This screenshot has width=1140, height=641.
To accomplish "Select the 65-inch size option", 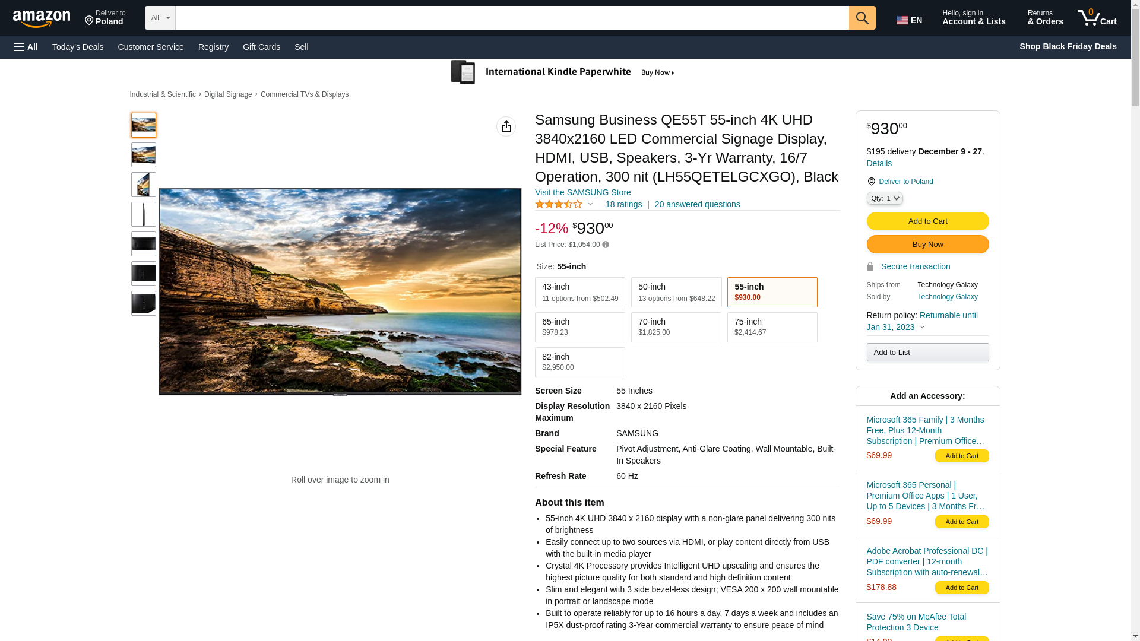I will [x=579, y=327].
